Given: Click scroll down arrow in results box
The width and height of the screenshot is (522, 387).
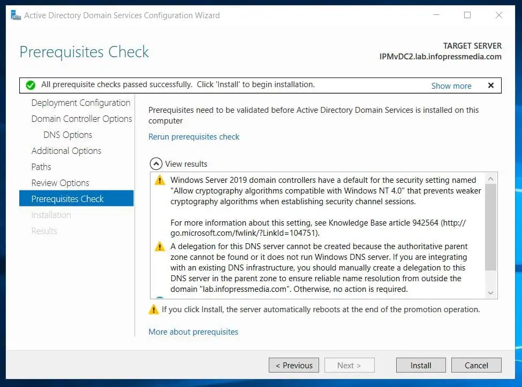Looking at the screenshot, I should pyautogui.click(x=491, y=293).
